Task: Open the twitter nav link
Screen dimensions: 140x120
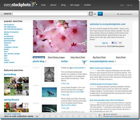Action: pos(88,5)
